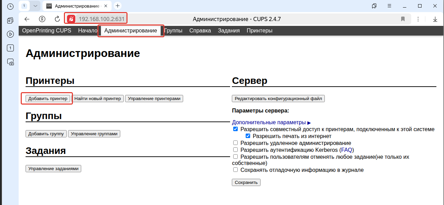Click the Добавить принтер button
This screenshot has height=205, width=444.
pos(48,99)
